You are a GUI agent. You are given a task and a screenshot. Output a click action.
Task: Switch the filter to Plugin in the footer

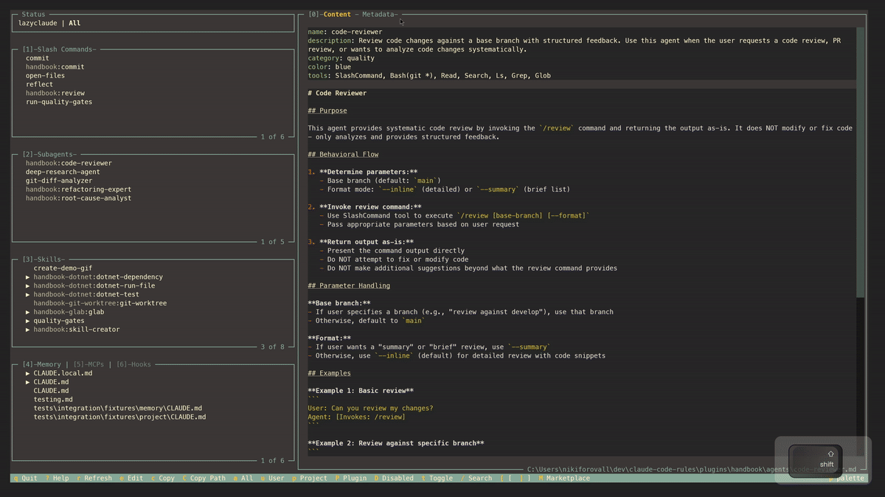coord(354,478)
